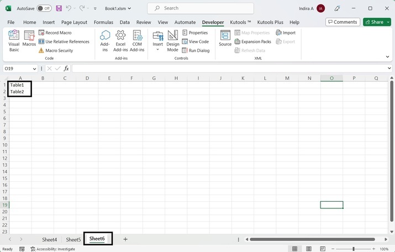Select cell A2 containing Table2
This screenshot has width=395, height=252.
tap(20, 92)
